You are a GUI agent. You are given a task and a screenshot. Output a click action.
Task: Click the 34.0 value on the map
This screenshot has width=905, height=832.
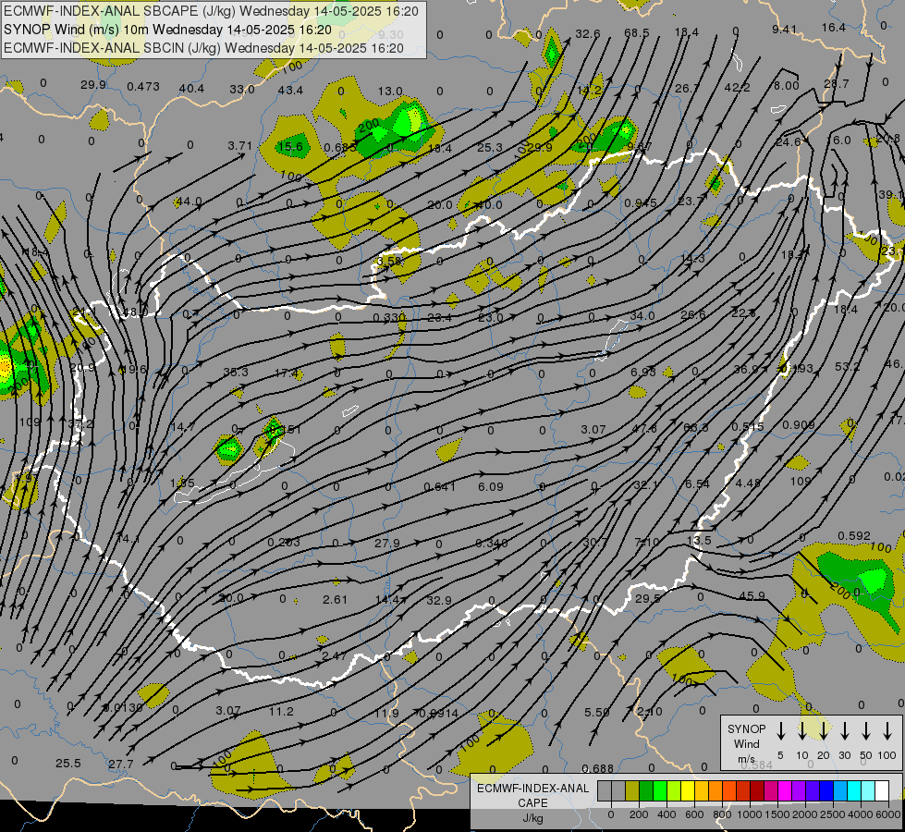[x=642, y=316]
